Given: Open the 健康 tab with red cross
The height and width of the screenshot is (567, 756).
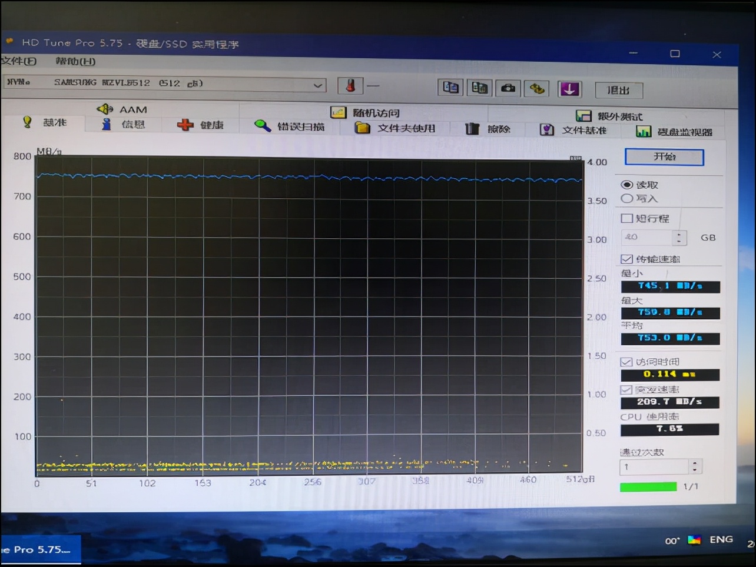Looking at the screenshot, I should point(201,125).
